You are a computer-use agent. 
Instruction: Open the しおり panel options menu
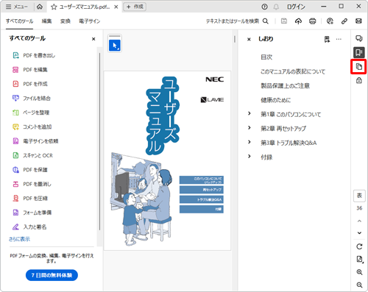point(339,39)
